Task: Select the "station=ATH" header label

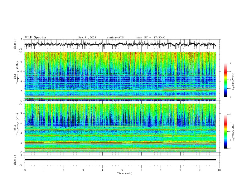Action: click(116, 37)
